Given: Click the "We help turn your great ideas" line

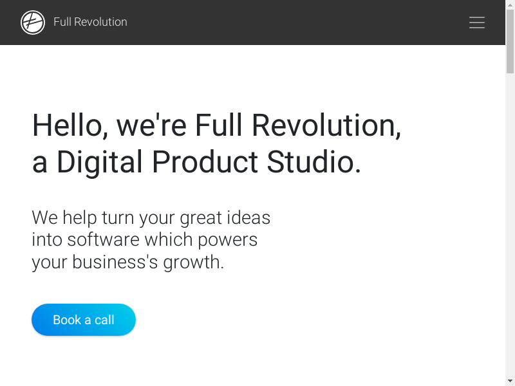Looking at the screenshot, I should click(151, 217).
